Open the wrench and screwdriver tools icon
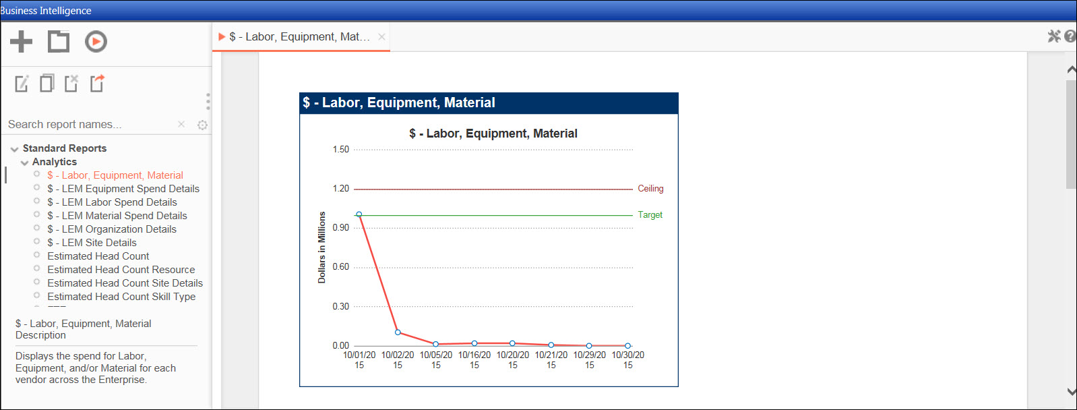 click(x=1054, y=36)
